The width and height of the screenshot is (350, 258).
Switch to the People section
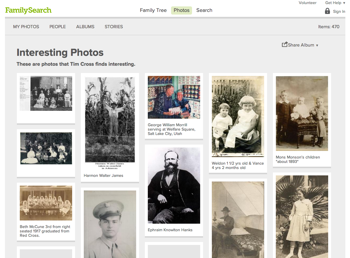coord(58,26)
